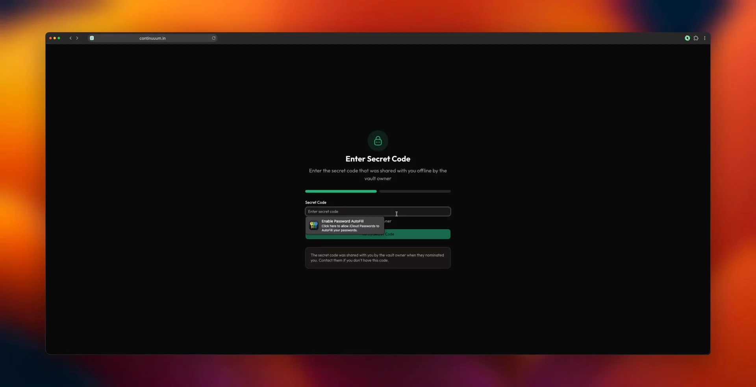Open the three-dot browser menu
Image resolution: width=756 pixels, height=387 pixels.
[705, 38]
